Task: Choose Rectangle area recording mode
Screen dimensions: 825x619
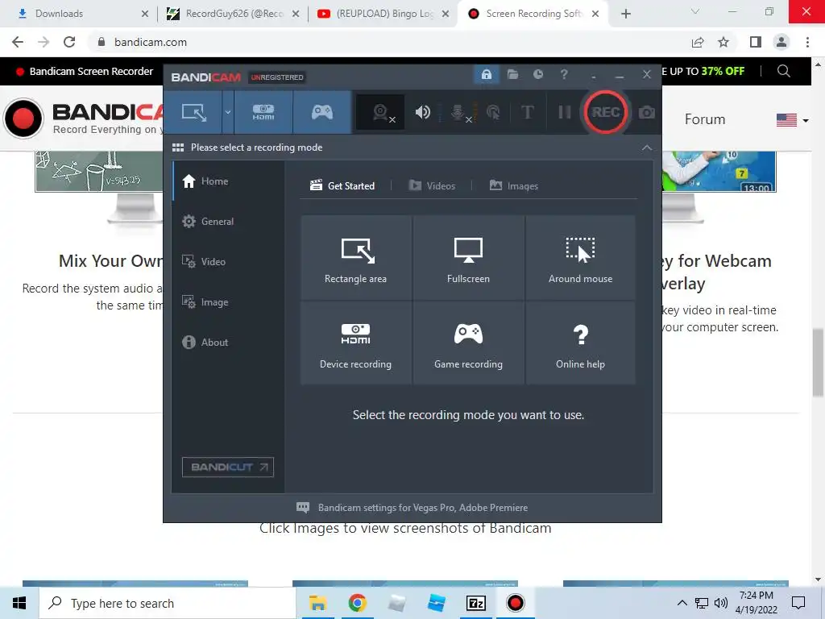Action: tap(355, 257)
